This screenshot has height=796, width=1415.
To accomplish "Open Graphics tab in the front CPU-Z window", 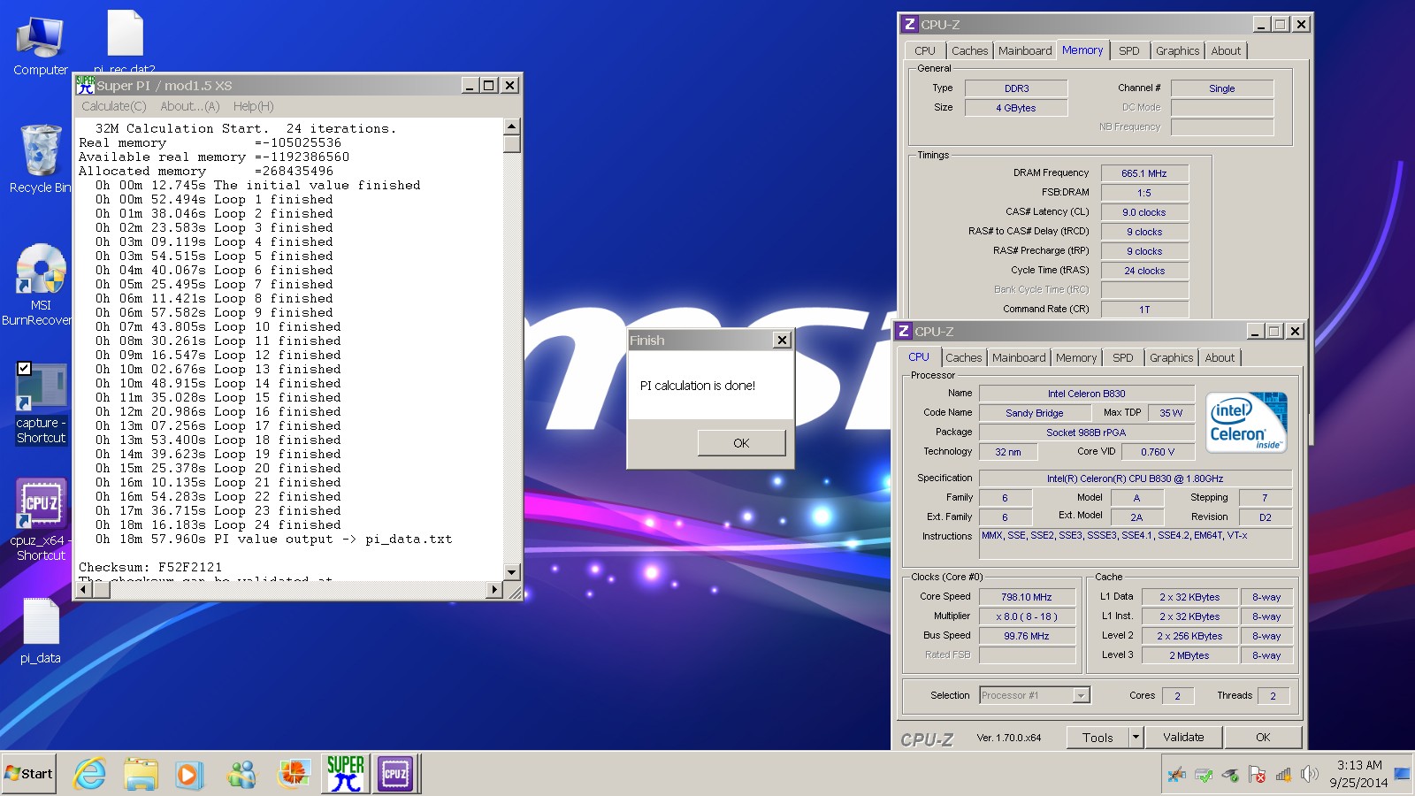I will click(x=1171, y=357).
